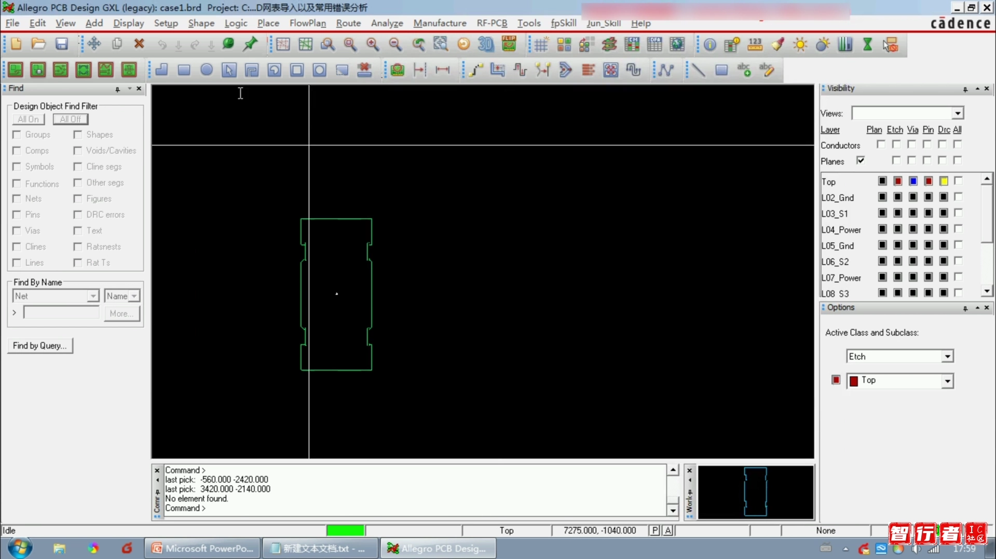Open the Top subclass dropdown
Screen dimensions: 996x559
tap(947, 381)
